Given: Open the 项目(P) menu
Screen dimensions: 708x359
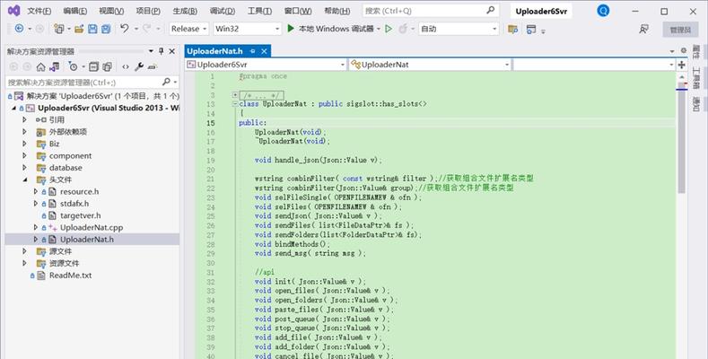Looking at the screenshot, I should [148, 11].
